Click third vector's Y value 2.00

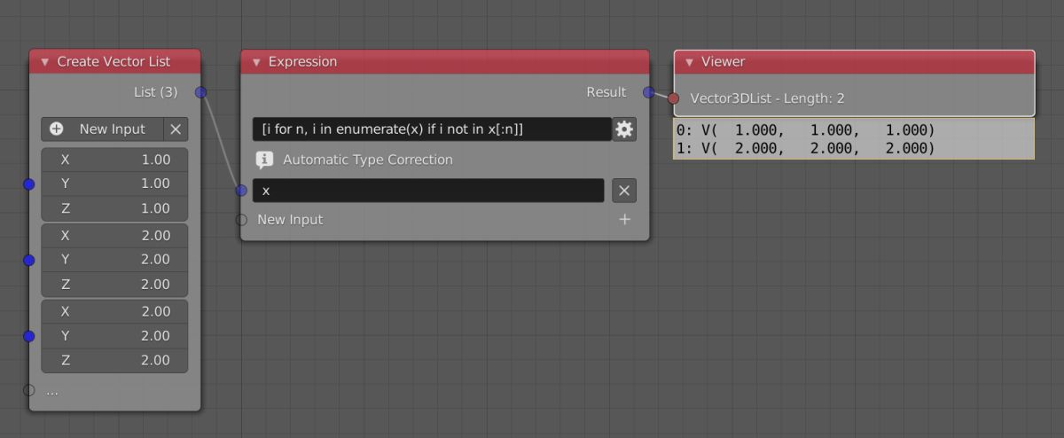coord(114,336)
